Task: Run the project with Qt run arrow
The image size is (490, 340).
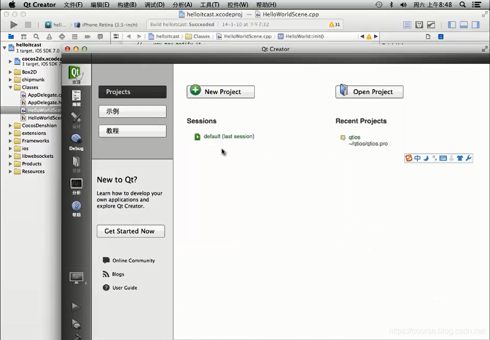Action: 76,307
